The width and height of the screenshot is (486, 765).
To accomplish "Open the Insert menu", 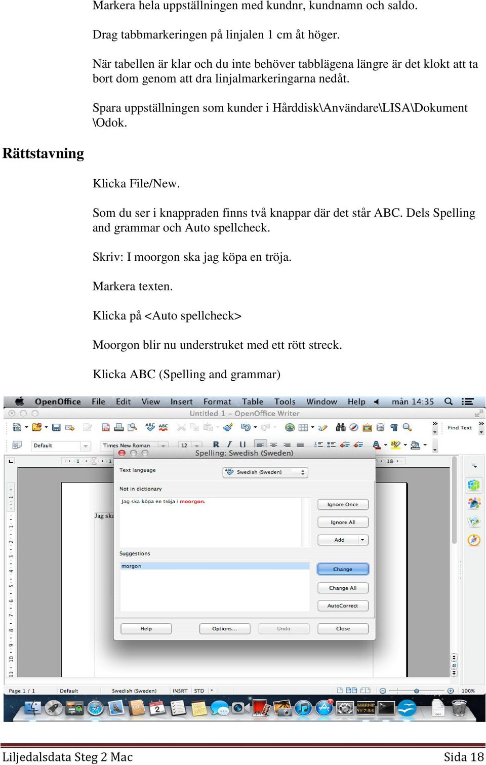I will 181,401.
